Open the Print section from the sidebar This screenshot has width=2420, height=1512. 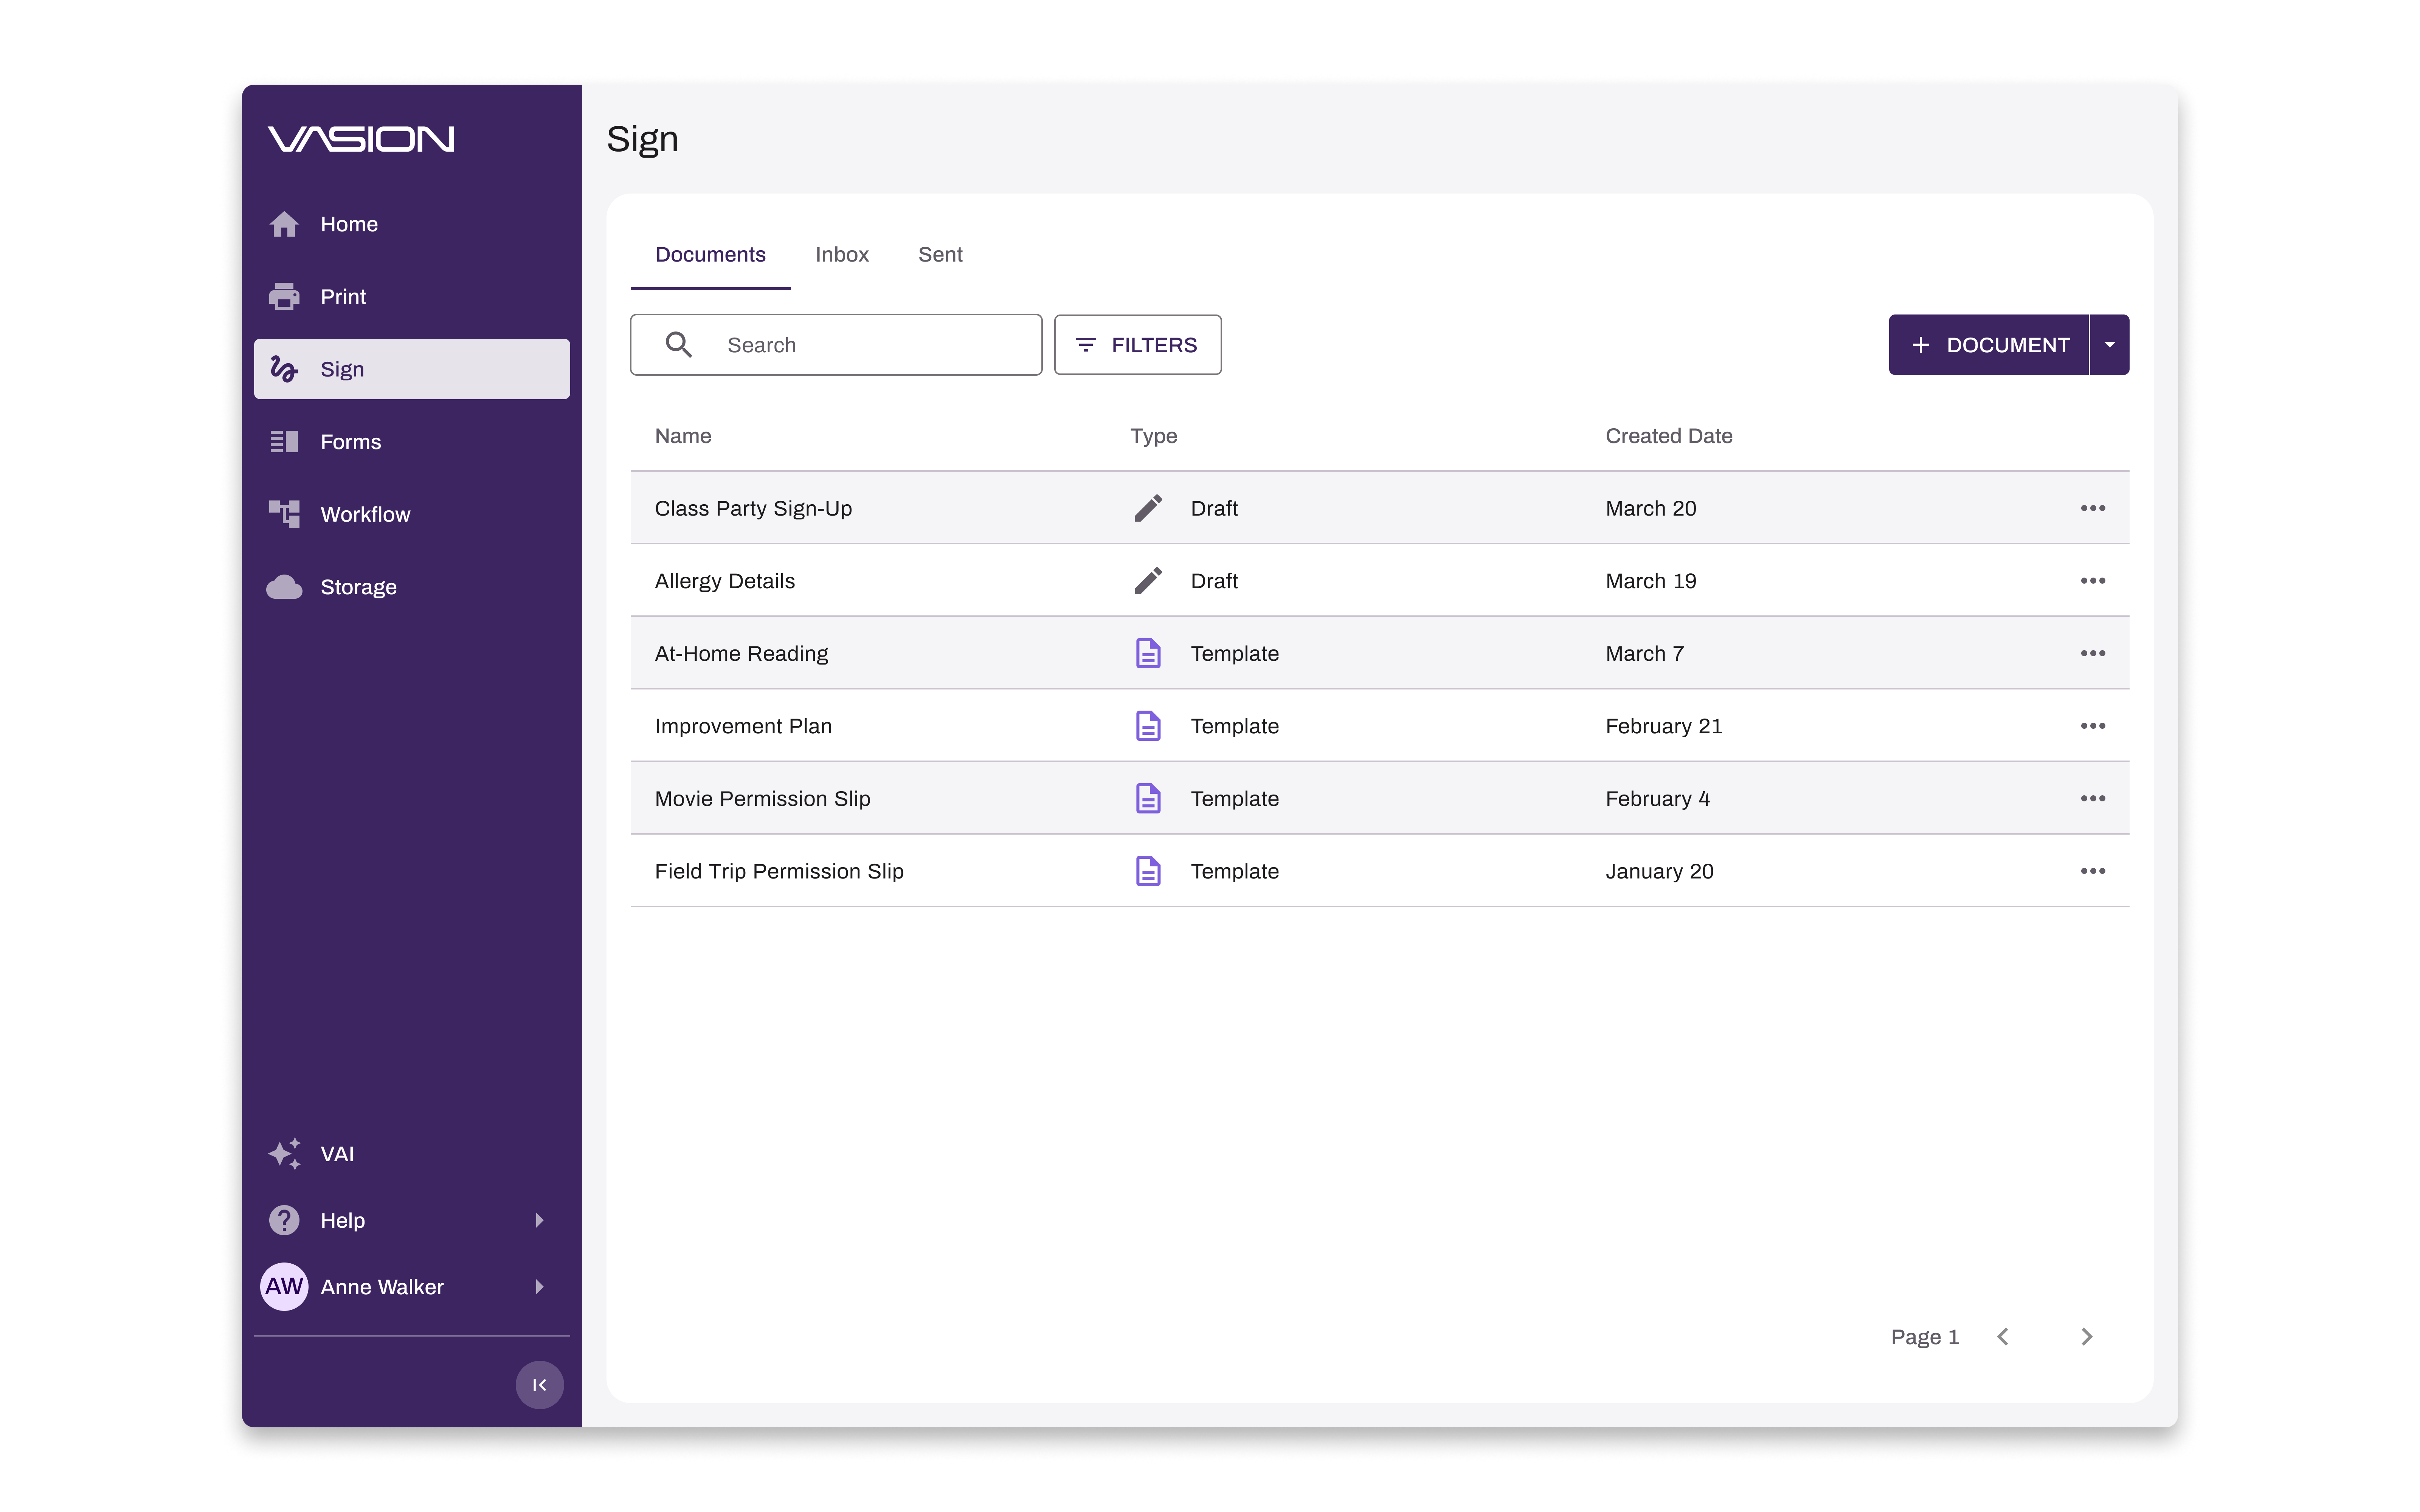coord(284,296)
